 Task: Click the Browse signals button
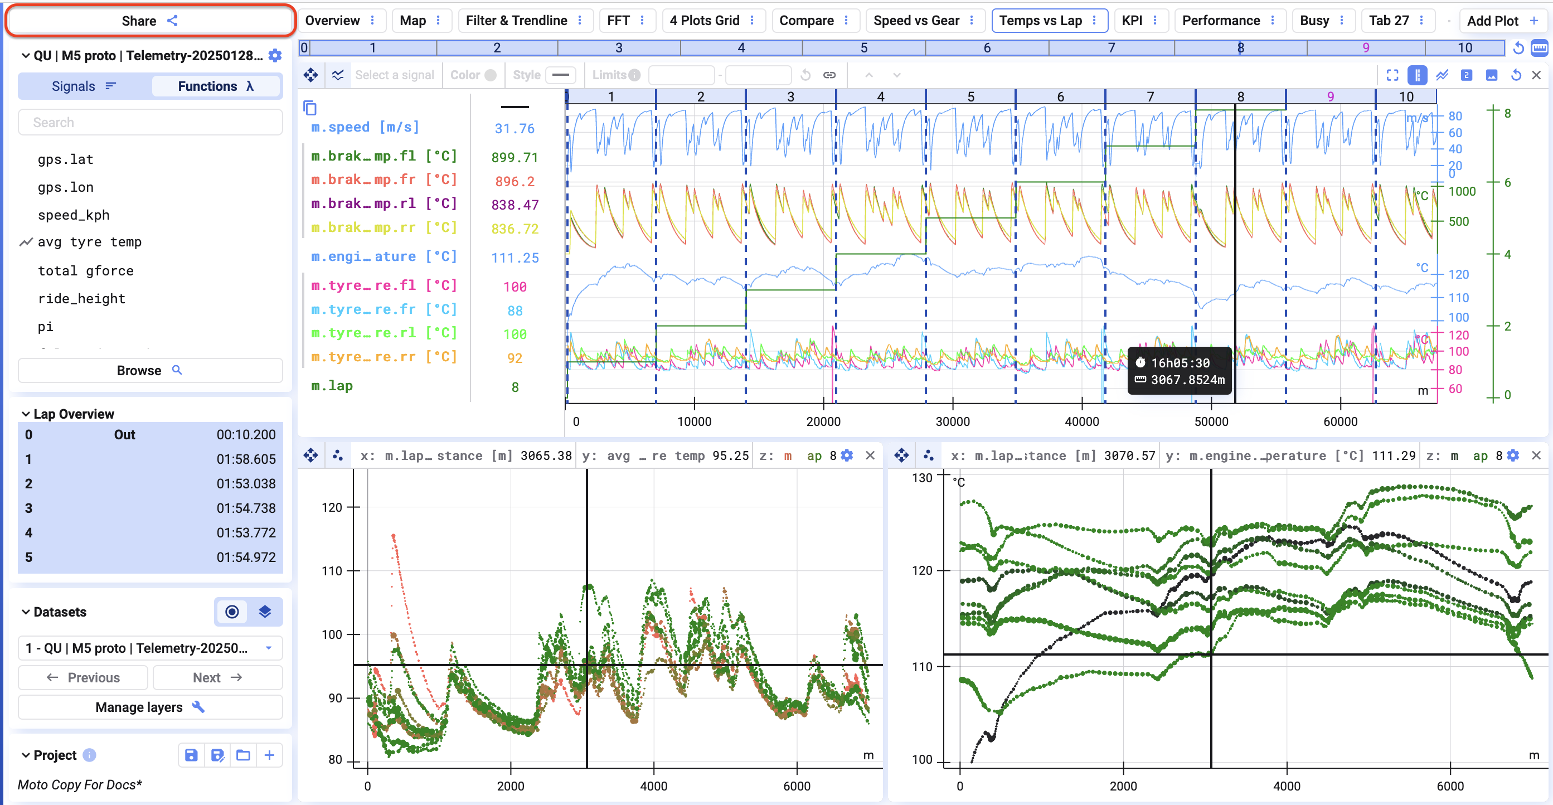150,370
